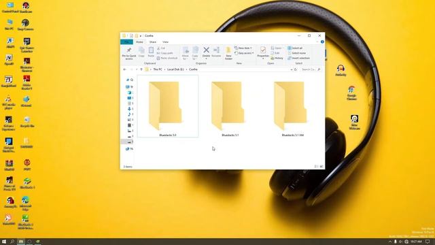Screen dimensions: 435x245
Task: Switch to the Home ribbon tab
Action: (139, 42)
